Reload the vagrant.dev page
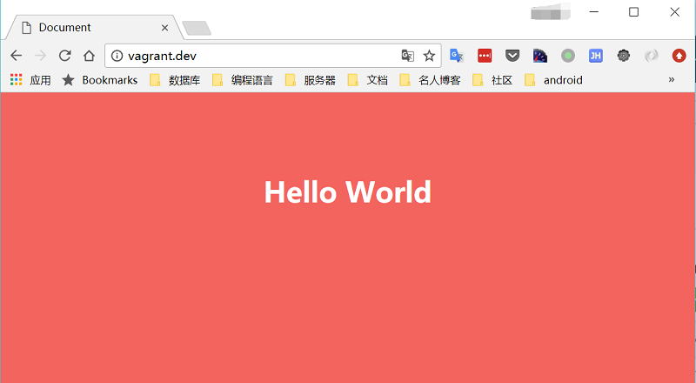The width and height of the screenshot is (696, 383). click(64, 56)
